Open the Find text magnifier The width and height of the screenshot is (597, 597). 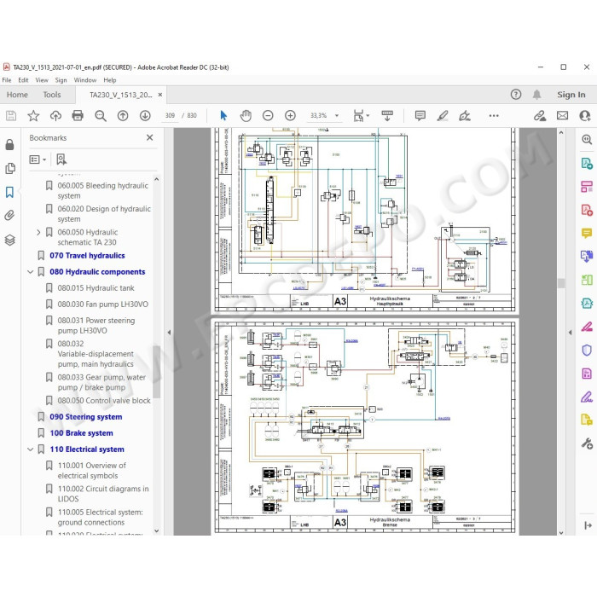(x=101, y=116)
